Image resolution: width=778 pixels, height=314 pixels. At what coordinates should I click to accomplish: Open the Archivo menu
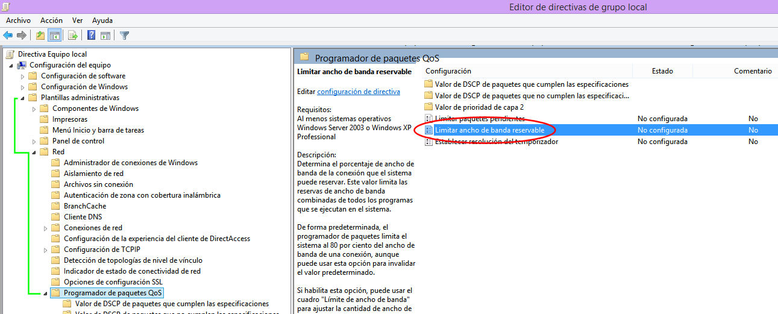tap(18, 20)
